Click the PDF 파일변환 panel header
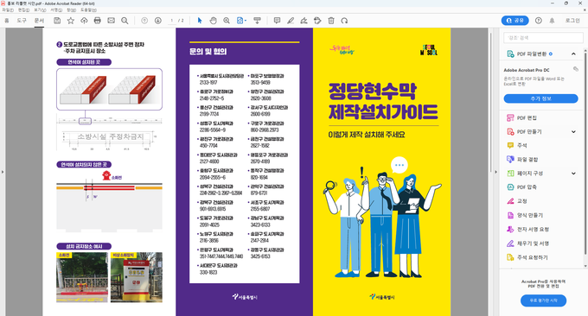This screenshot has height=316, width=588. click(541, 54)
